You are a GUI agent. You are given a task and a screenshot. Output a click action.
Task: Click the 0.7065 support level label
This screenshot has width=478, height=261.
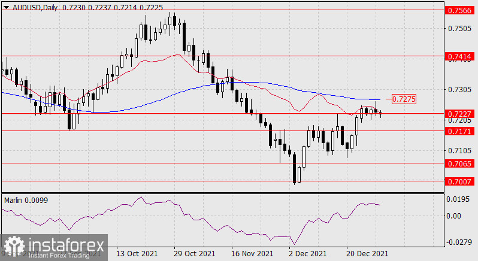coord(459,162)
